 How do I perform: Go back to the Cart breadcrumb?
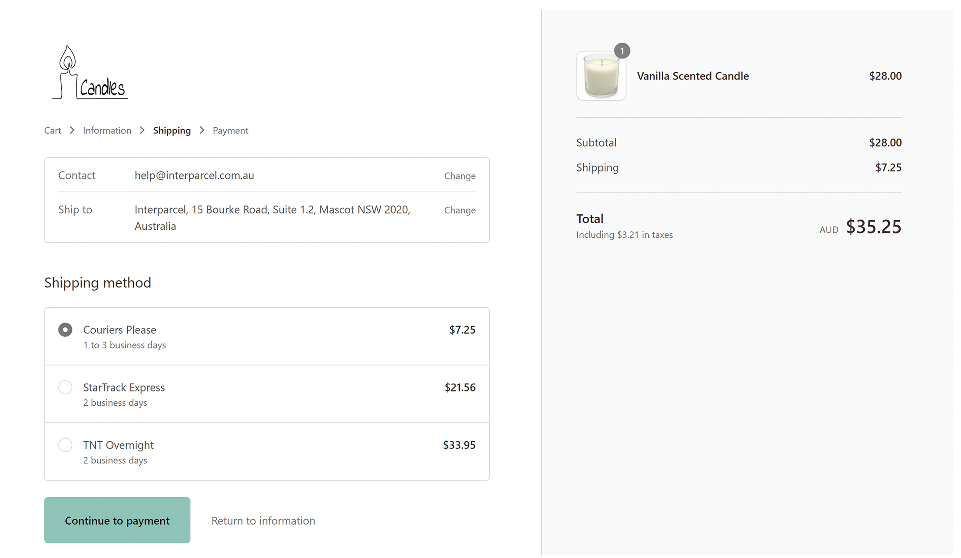point(53,130)
